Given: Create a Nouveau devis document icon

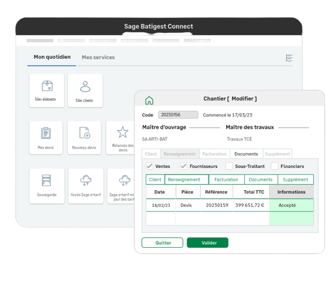Looking at the screenshot, I should 84,138.
